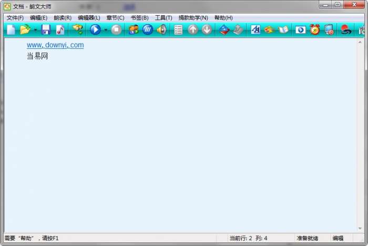Click the yellow speech-question icon
The height and width of the screenshot is (246, 368).
(x=78, y=29)
